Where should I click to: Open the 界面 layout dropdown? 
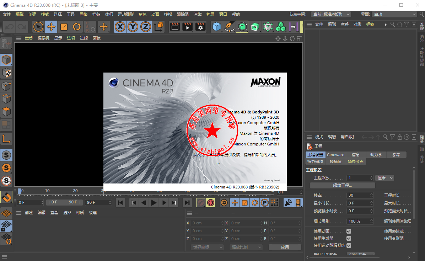394,14
